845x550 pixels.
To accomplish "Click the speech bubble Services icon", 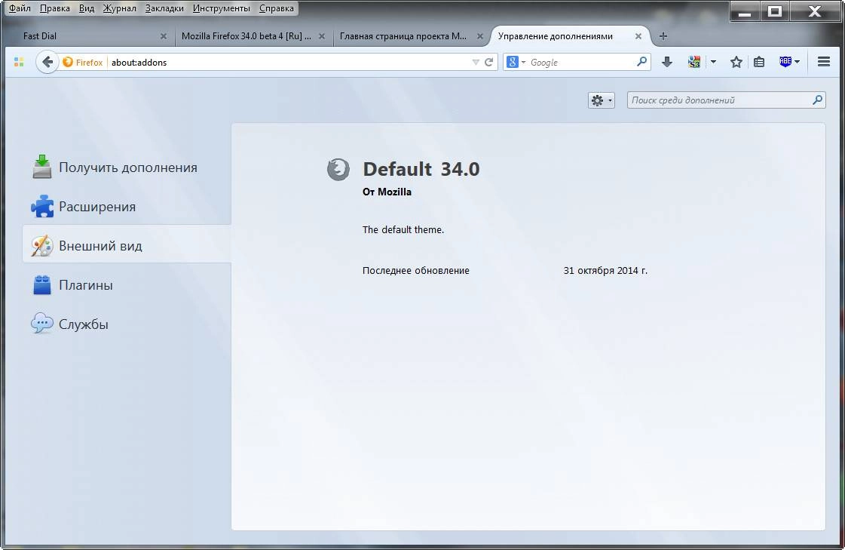I will [41, 324].
